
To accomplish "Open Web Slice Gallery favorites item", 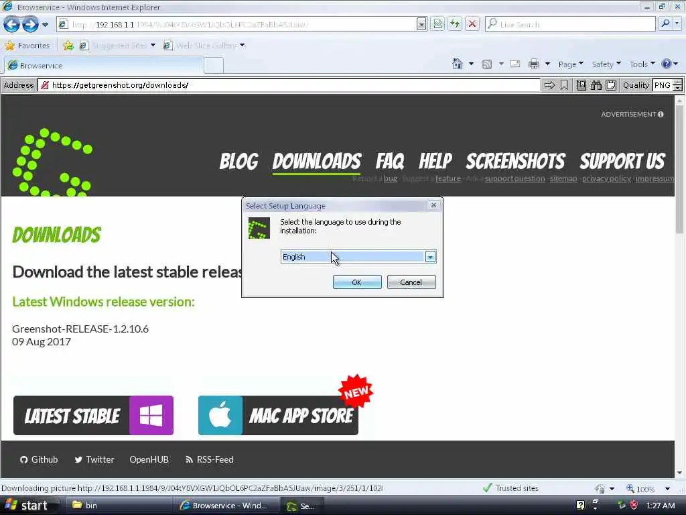I will click(204, 45).
